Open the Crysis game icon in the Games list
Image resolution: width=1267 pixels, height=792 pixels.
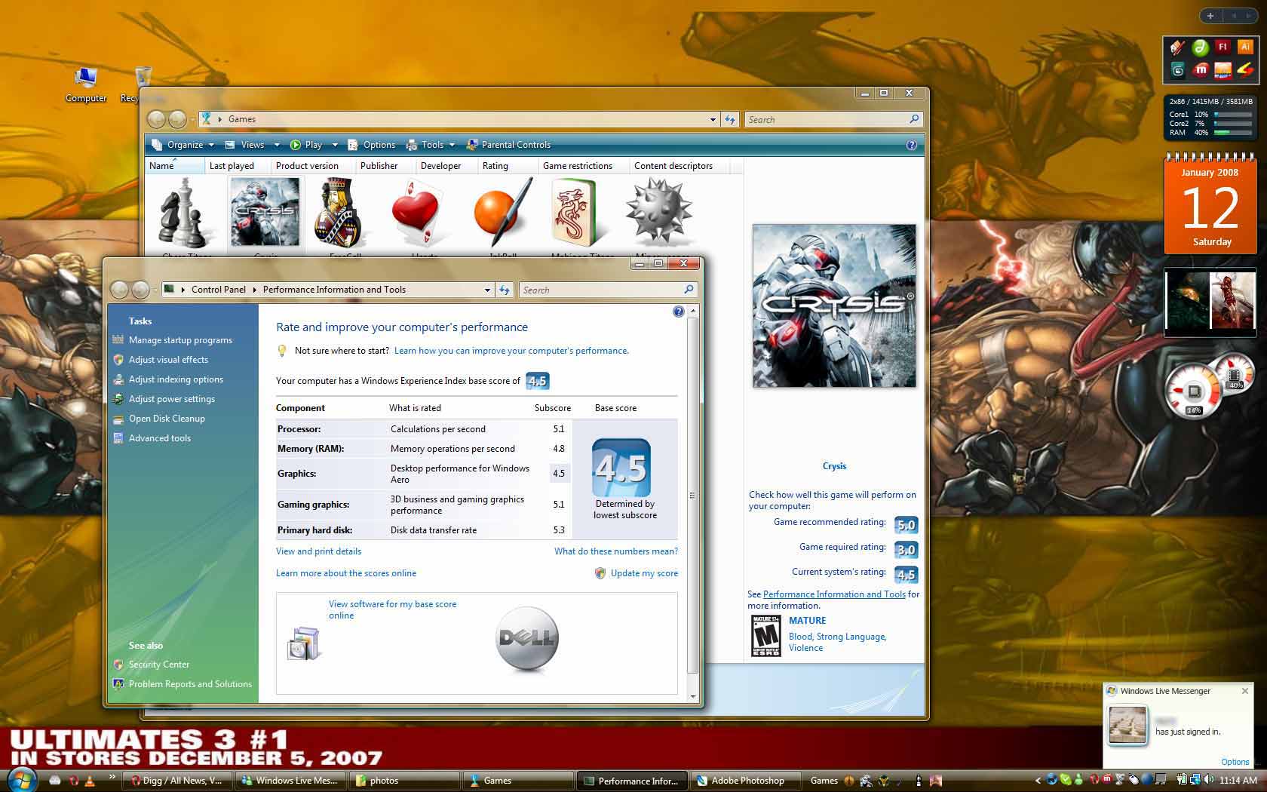coord(265,212)
